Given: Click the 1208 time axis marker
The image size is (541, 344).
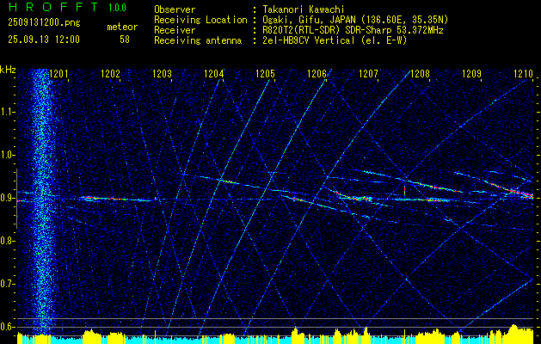Looking at the screenshot, I should click(421, 73).
